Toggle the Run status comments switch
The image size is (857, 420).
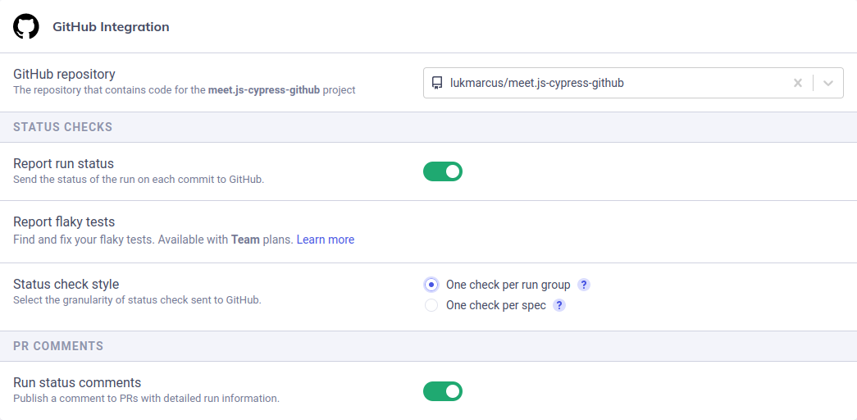click(443, 391)
